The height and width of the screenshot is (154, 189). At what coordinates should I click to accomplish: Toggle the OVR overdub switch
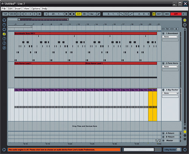pyautogui.click(x=79, y=14)
